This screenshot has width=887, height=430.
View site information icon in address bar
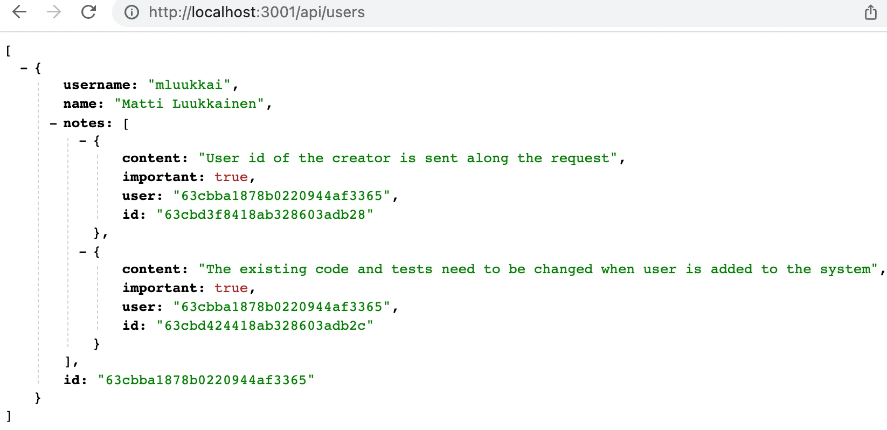tap(131, 12)
